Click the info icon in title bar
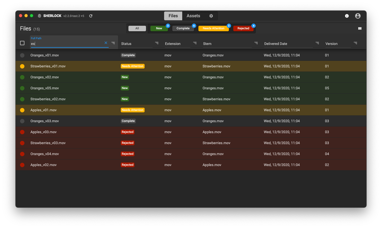Image resolution: width=382 pixels, height=228 pixels. click(347, 16)
